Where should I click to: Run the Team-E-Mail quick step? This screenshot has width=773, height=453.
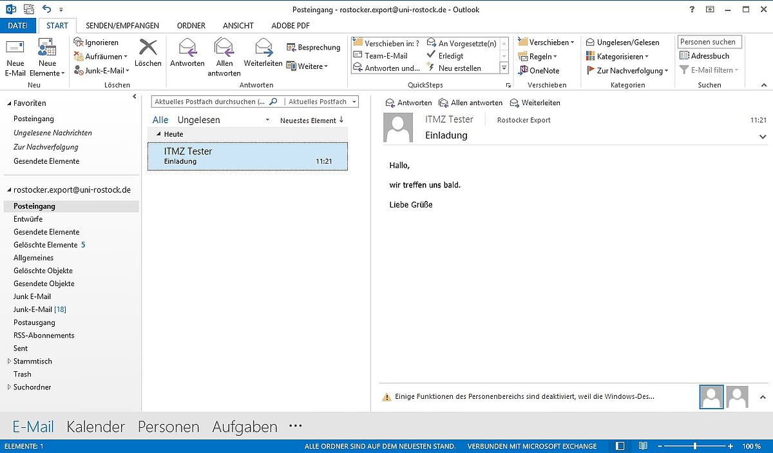coord(381,55)
